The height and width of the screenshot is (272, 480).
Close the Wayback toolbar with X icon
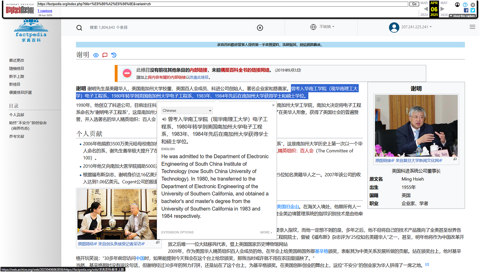473,5
